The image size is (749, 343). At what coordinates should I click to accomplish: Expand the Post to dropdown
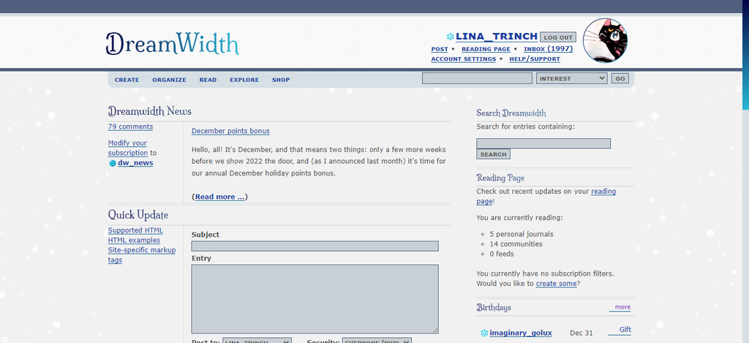(257, 341)
